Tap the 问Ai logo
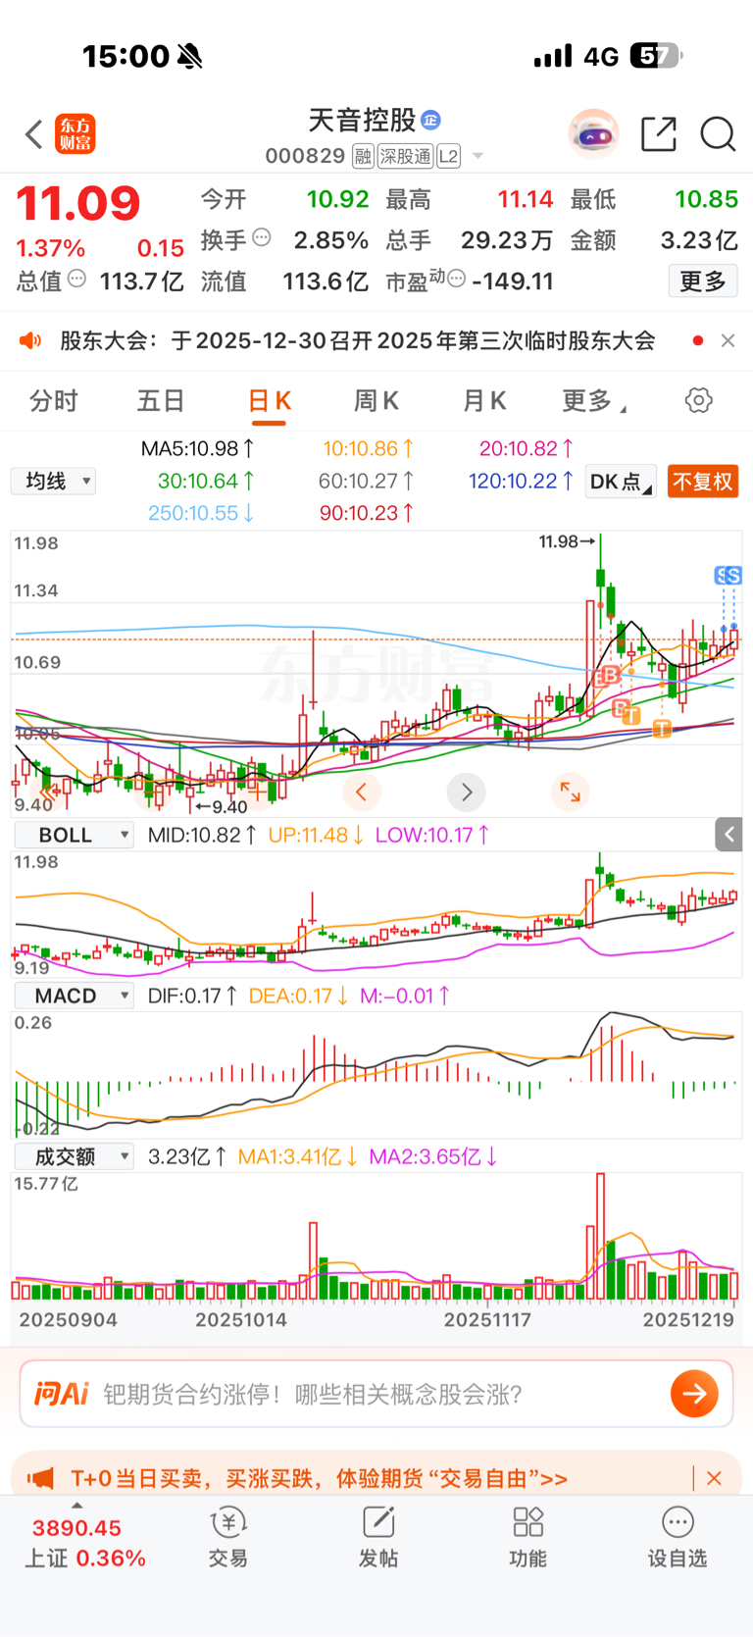The image size is (753, 1637). [x=62, y=1394]
